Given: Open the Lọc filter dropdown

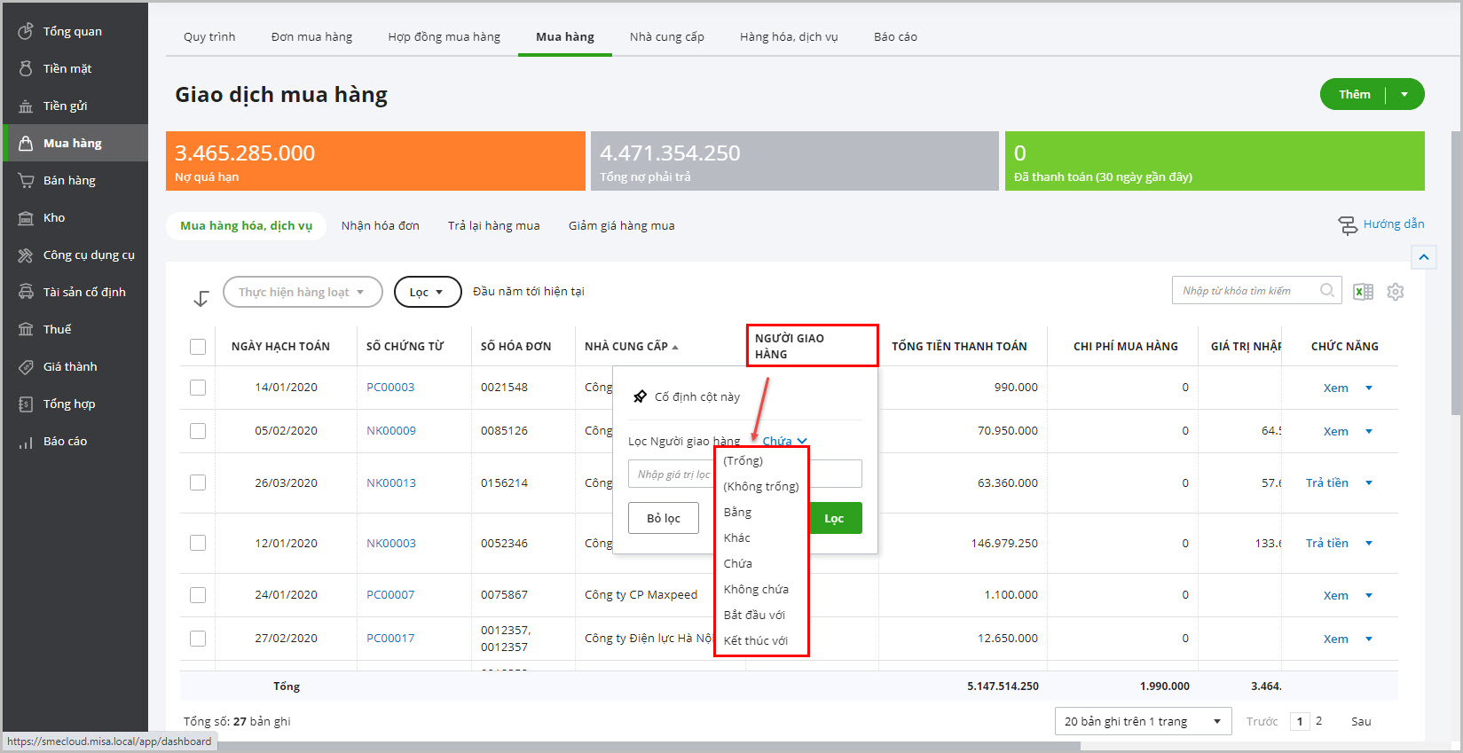Looking at the screenshot, I should pos(427,292).
